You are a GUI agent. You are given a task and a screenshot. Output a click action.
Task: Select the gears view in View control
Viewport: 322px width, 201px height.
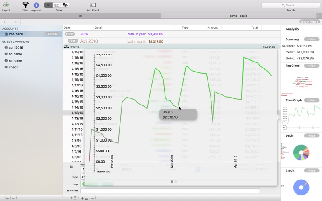65,5
